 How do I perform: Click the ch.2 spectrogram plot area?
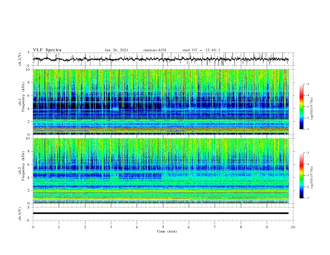point(160,171)
